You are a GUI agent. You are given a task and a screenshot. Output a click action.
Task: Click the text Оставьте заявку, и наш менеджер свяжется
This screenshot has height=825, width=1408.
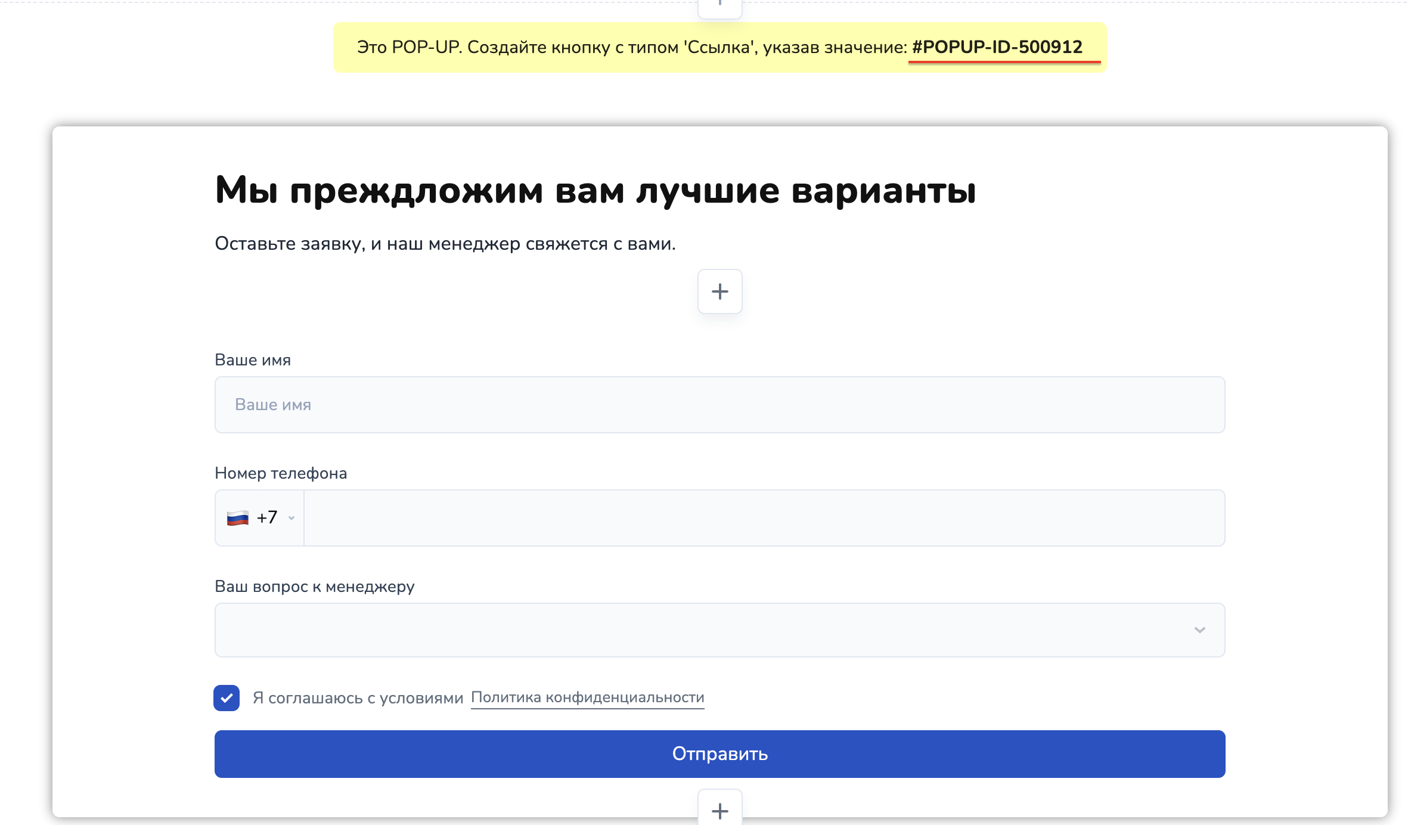pyautogui.click(x=445, y=244)
